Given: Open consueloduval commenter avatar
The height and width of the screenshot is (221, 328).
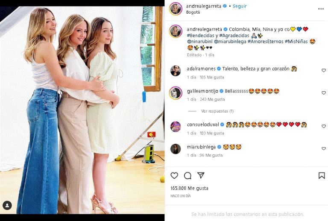Looking at the screenshot, I should (176, 126).
